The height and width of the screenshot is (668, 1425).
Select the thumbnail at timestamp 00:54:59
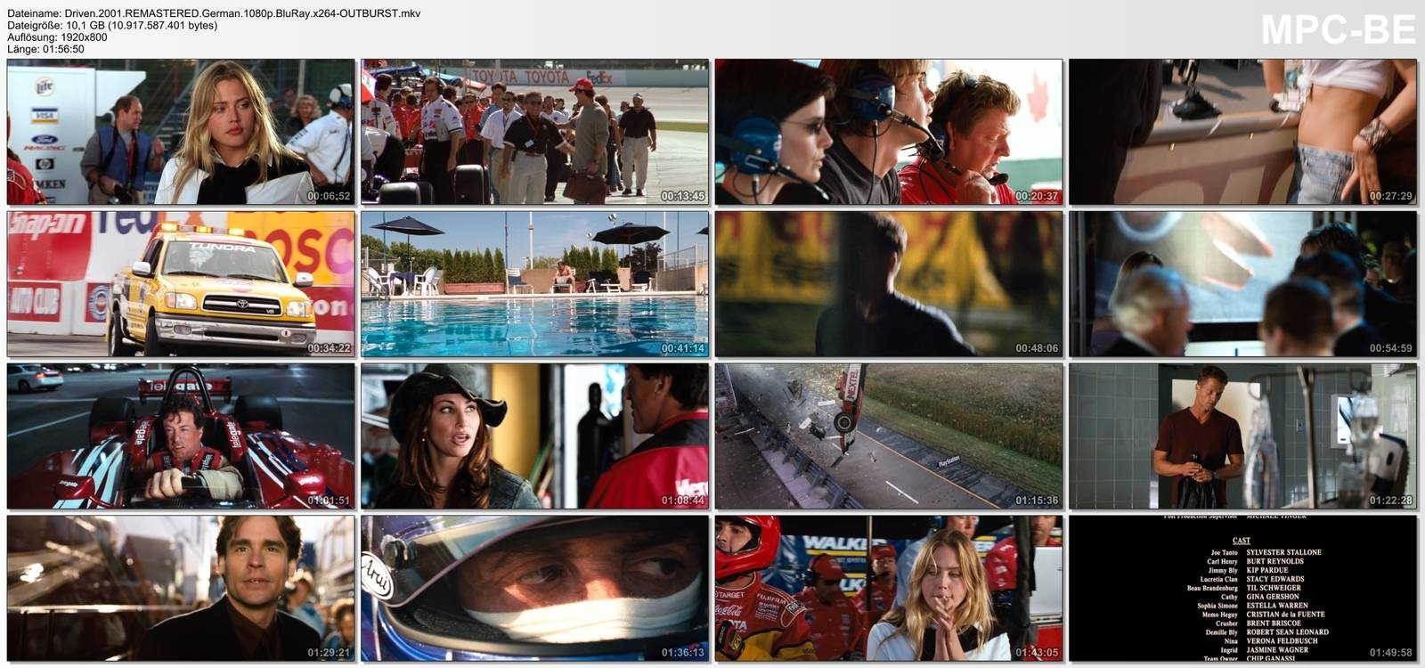(1242, 284)
